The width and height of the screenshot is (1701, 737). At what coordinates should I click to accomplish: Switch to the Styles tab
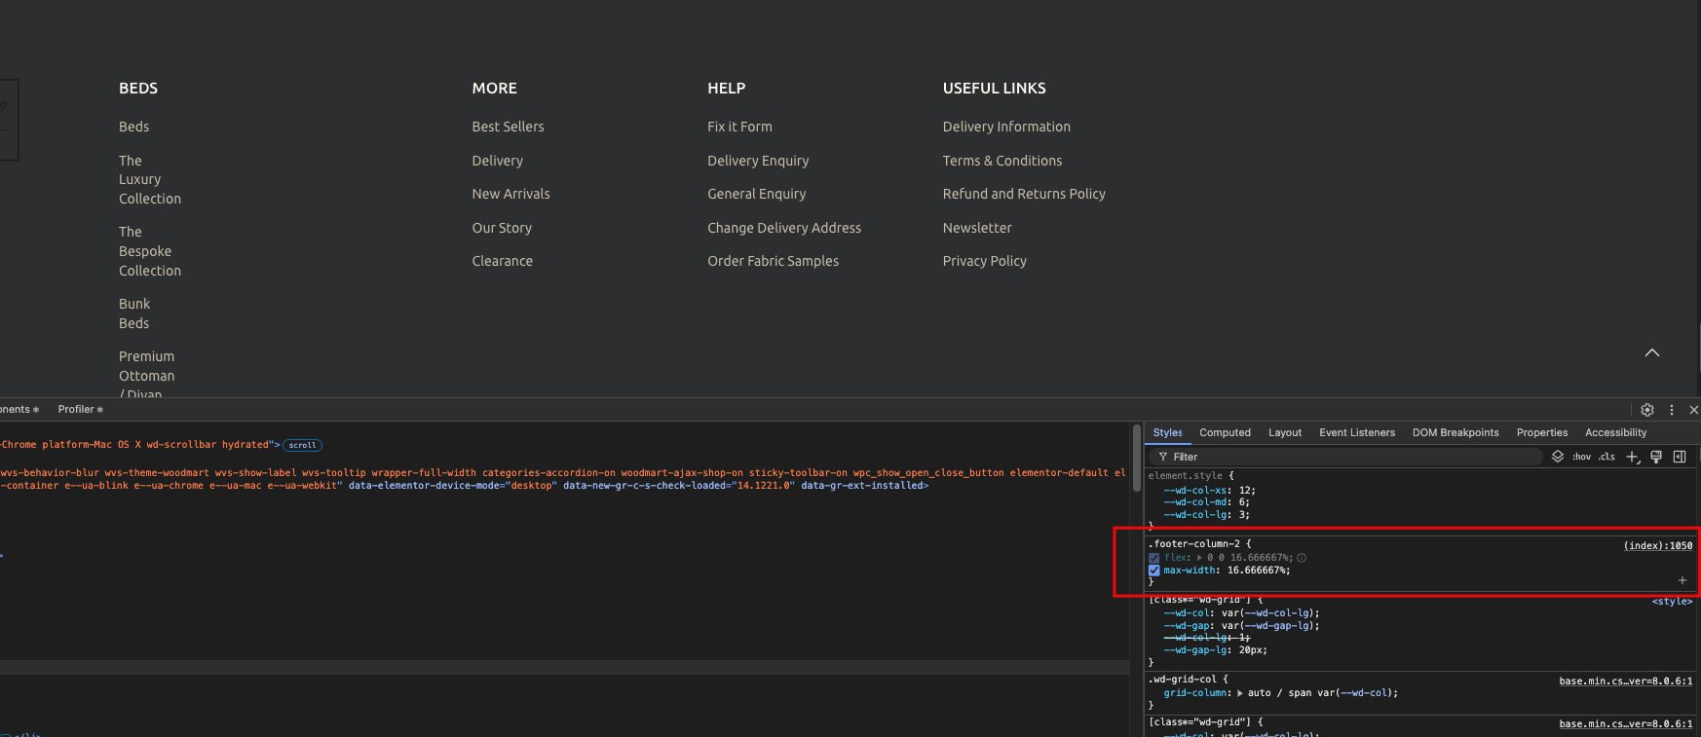tap(1167, 433)
